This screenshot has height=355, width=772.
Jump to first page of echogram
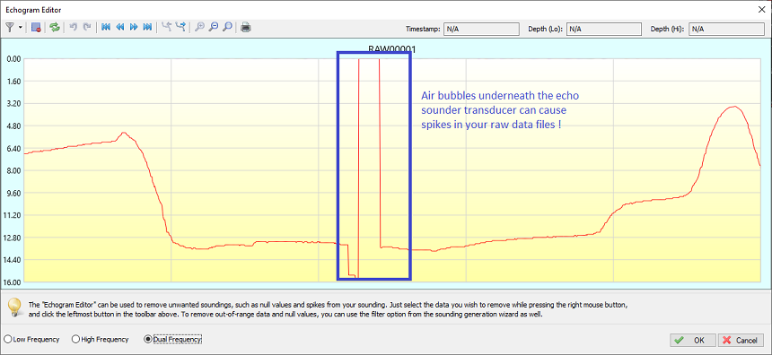click(x=105, y=28)
